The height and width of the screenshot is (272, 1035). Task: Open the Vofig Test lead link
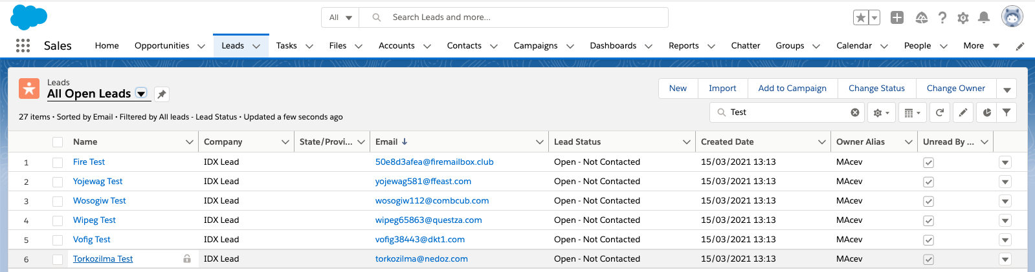click(92, 240)
